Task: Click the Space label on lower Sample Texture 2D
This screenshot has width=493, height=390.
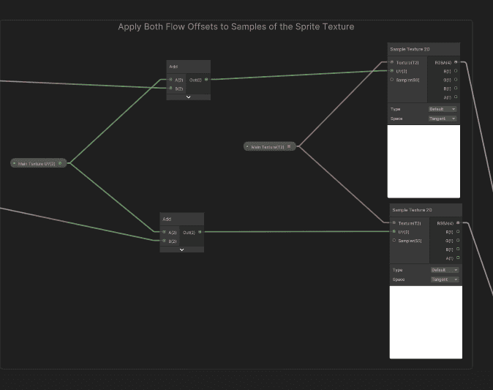Action: 399,280
